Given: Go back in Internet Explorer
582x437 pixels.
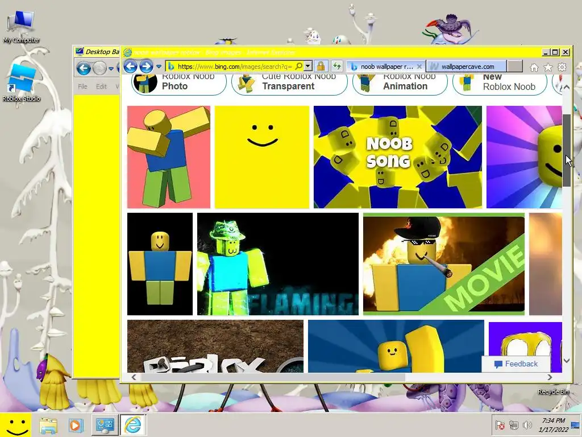Looking at the screenshot, I should coord(130,67).
